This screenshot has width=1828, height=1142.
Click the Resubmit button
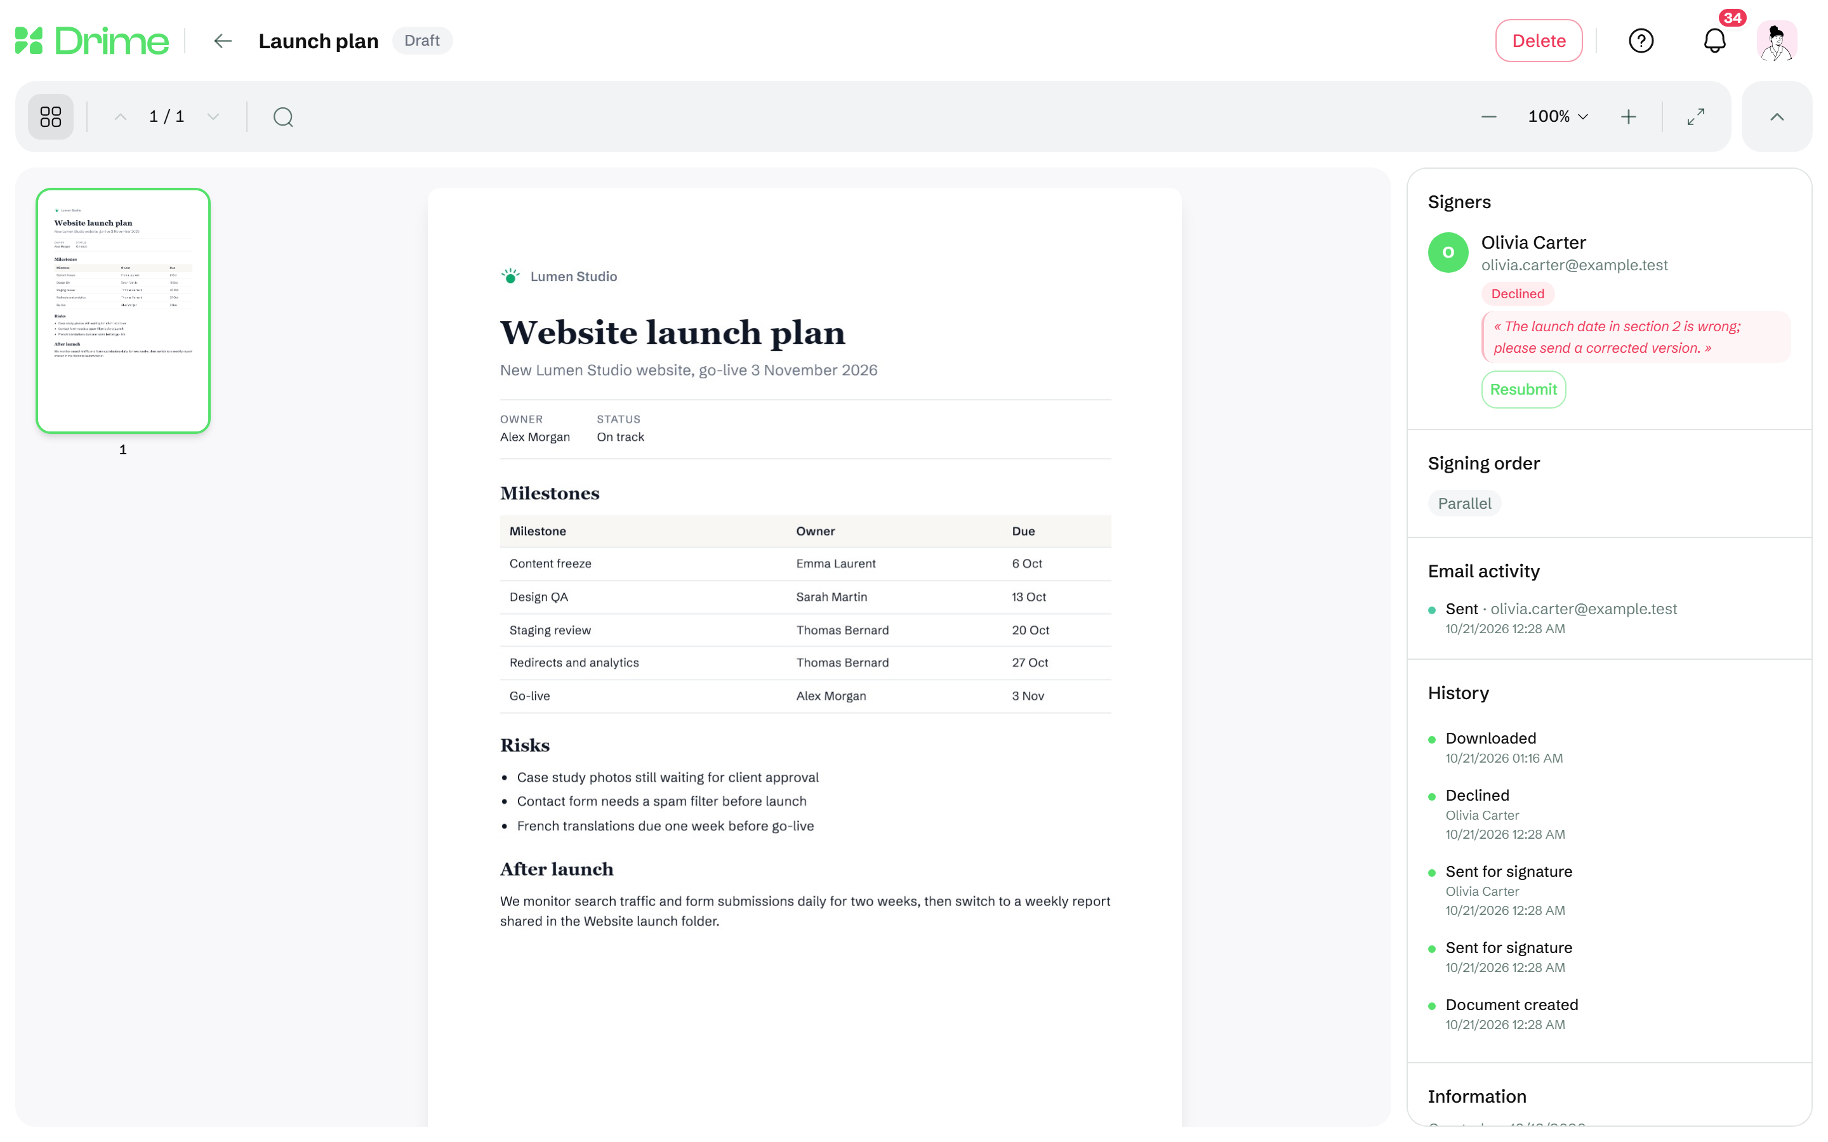point(1523,389)
